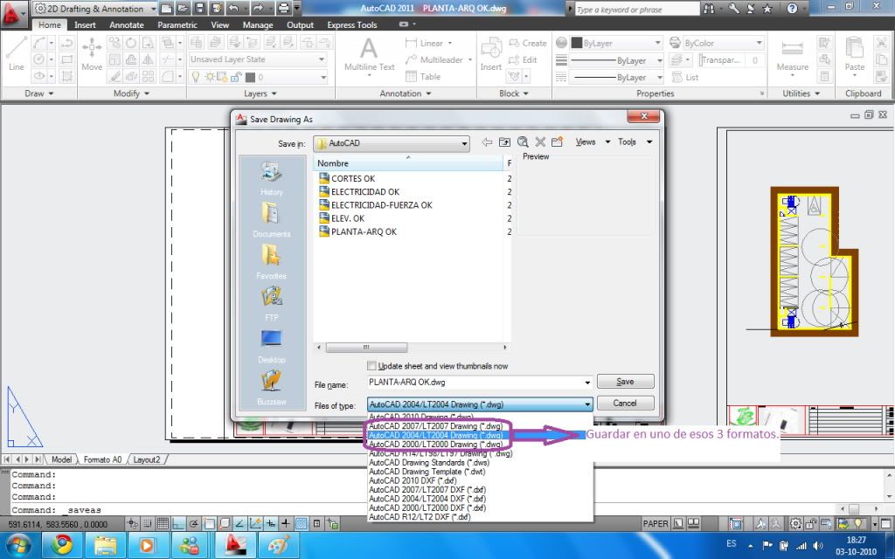Open the Desktop shortcut in save dialog
The height and width of the screenshot is (559, 895).
pyautogui.click(x=271, y=346)
